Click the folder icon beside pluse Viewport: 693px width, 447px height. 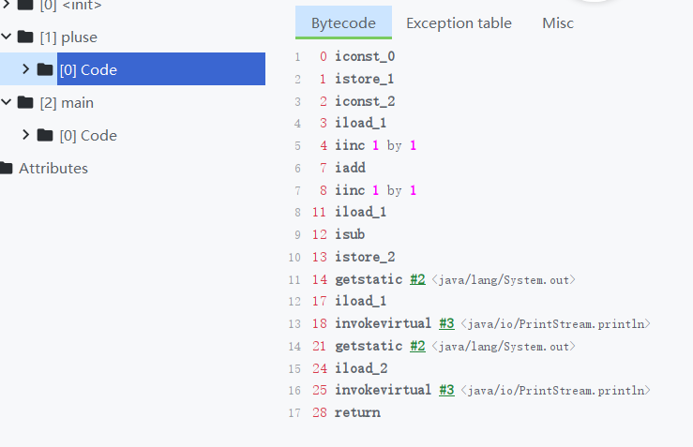pyautogui.click(x=26, y=37)
